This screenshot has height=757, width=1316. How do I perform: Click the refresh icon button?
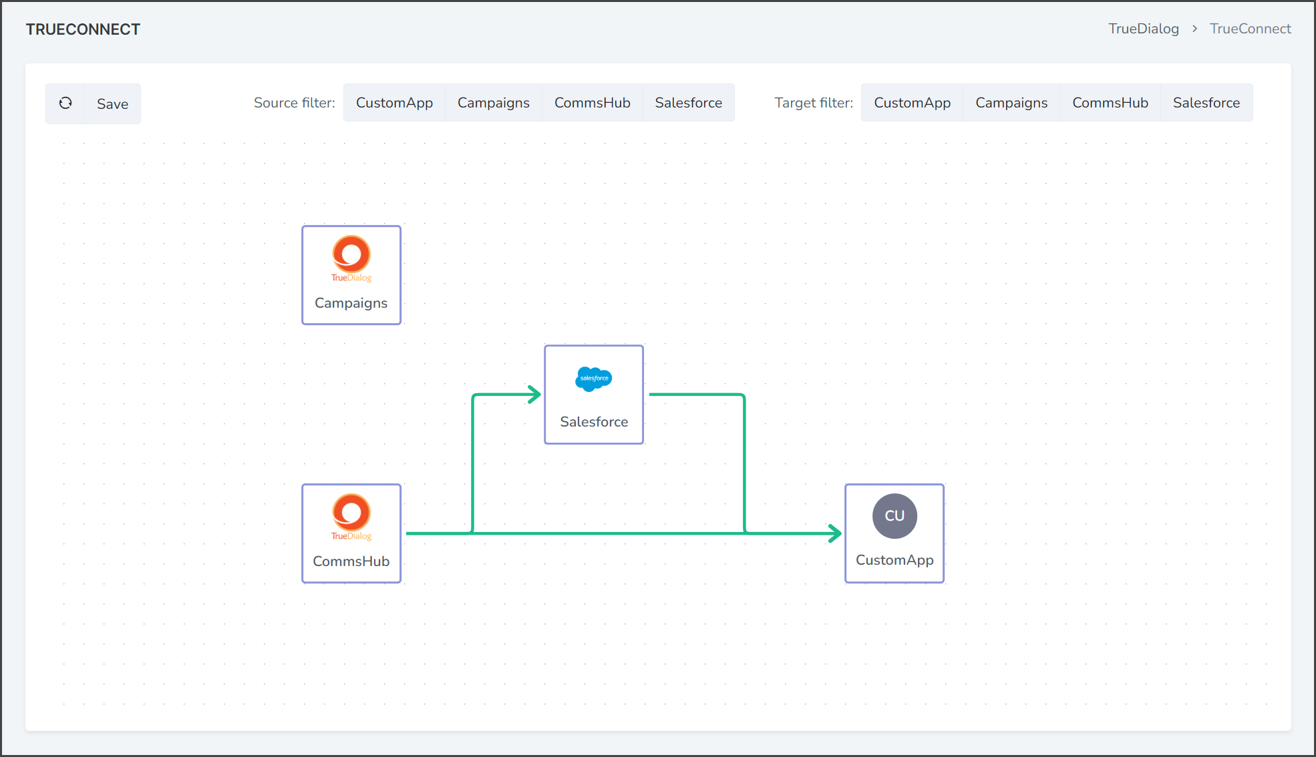click(x=65, y=103)
